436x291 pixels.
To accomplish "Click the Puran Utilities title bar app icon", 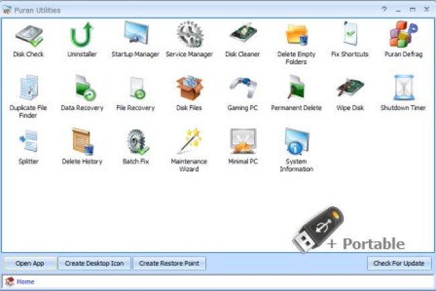I will (x=7, y=10).
